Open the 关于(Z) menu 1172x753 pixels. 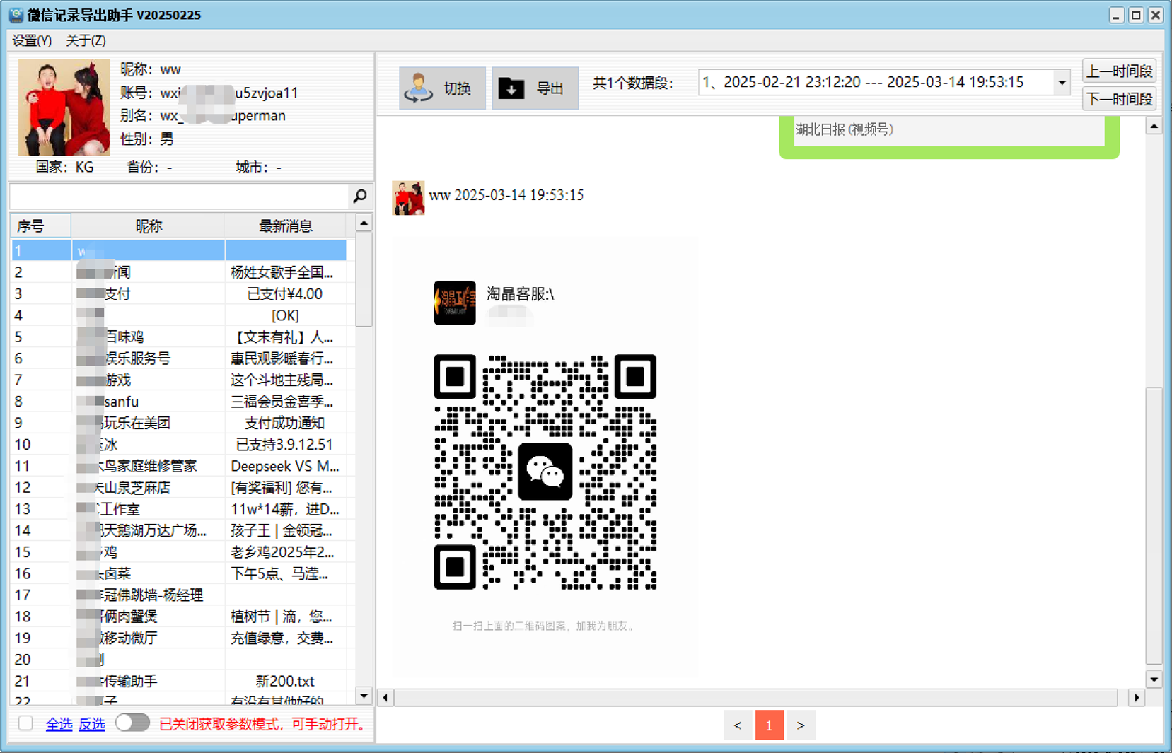(86, 40)
